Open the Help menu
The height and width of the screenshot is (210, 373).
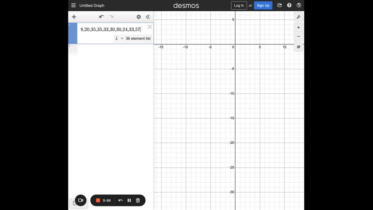click(289, 5)
